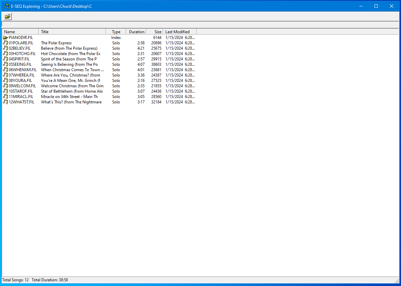Select music note icon for 11MIRACL.FIL
This screenshot has width=401, height=286.
click(x=5, y=97)
